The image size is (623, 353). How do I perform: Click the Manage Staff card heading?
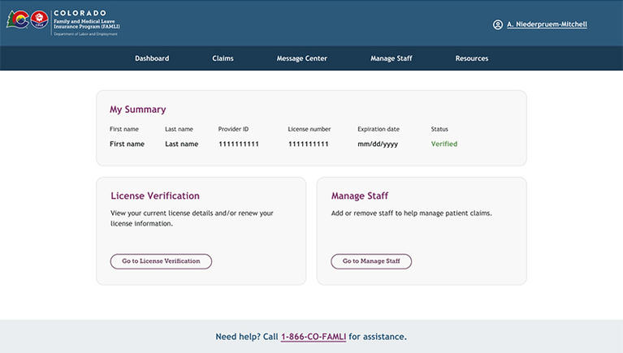(x=360, y=196)
